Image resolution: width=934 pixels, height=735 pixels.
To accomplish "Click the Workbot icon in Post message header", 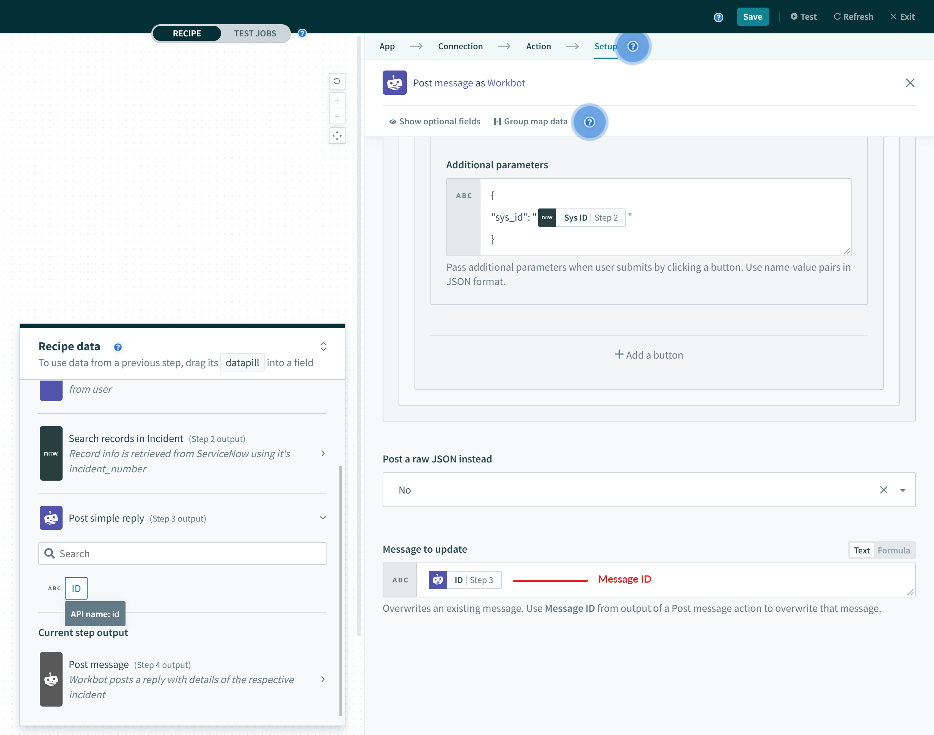I will (x=395, y=83).
